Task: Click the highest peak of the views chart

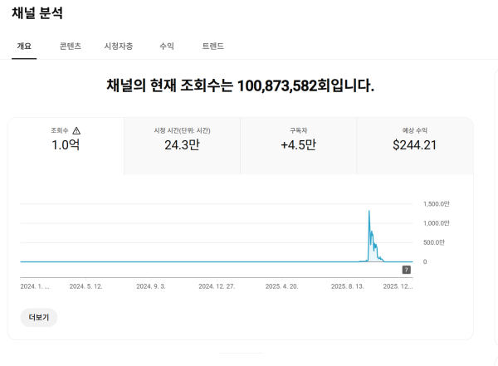Action: (369, 212)
